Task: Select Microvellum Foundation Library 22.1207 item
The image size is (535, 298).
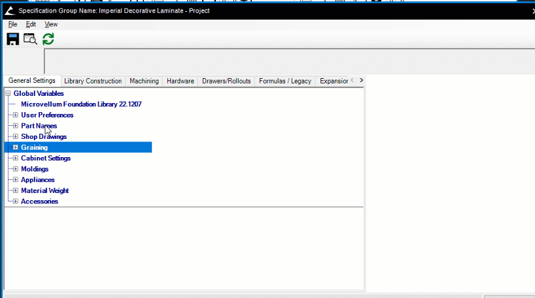Action: [x=81, y=104]
